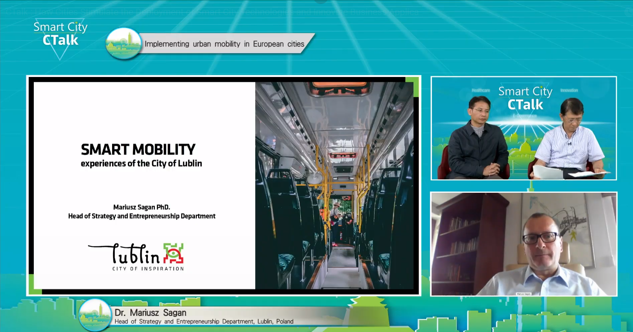This screenshot has width=633, height=332.
Task: Open the bus interior photo on the slide
Action: click(x=334, y=185)
